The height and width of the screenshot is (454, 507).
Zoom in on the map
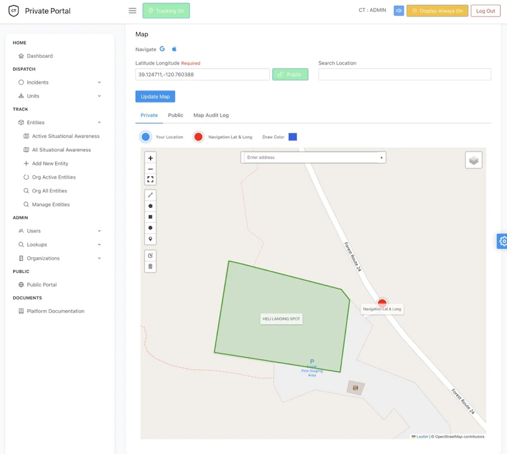coord(150,158)
